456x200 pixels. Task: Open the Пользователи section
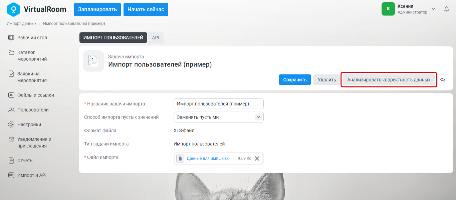click(28, 110)
